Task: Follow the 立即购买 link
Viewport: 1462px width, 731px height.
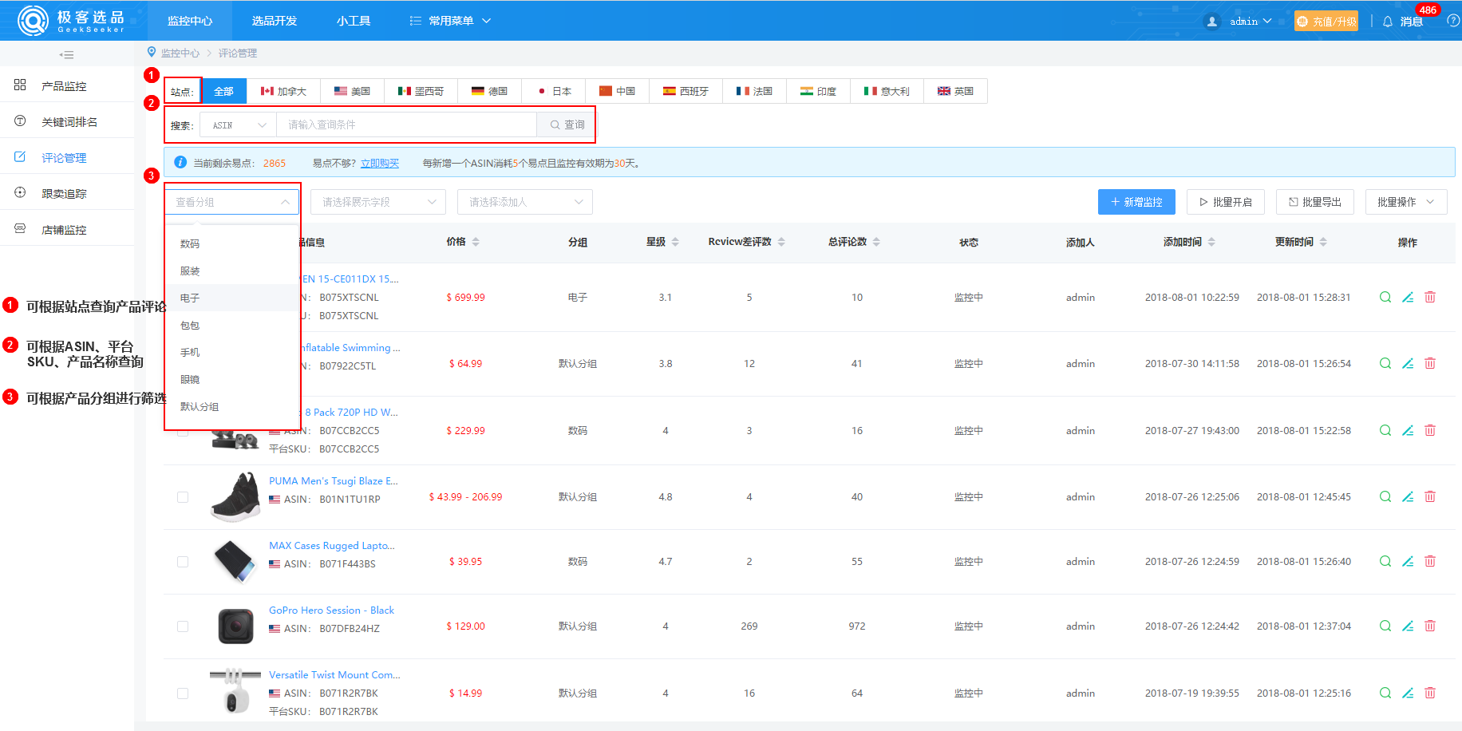Action: tap(380, 163)
